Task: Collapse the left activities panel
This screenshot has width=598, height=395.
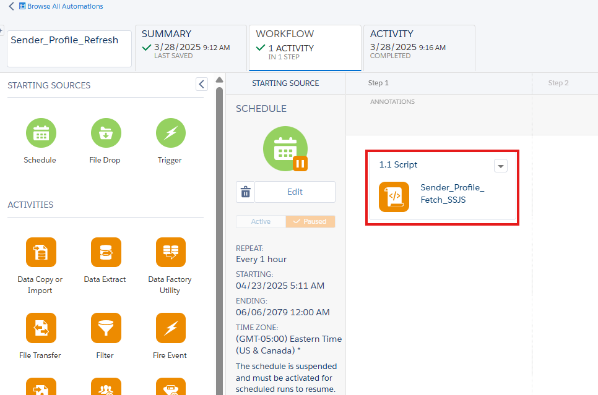Action: [201, 85]
